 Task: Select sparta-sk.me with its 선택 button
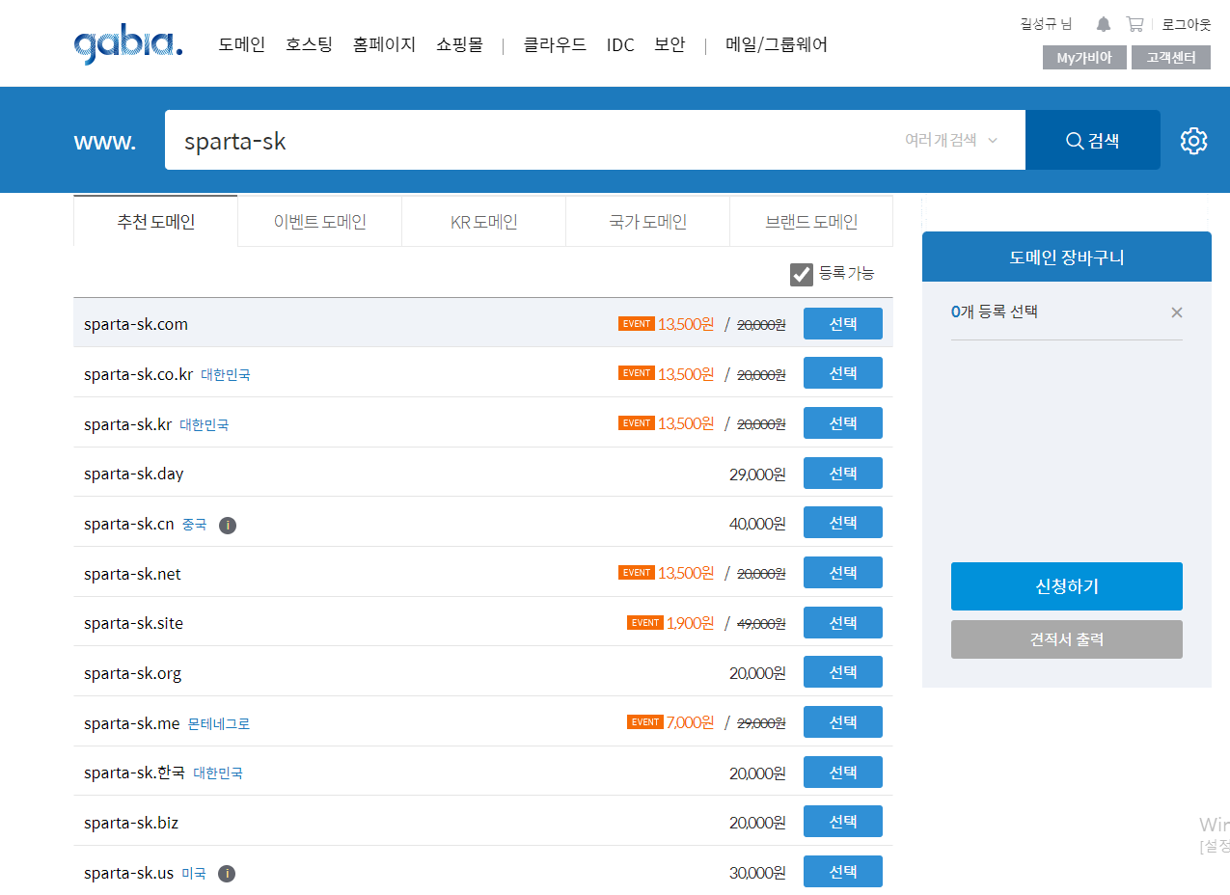click(843, 722)
